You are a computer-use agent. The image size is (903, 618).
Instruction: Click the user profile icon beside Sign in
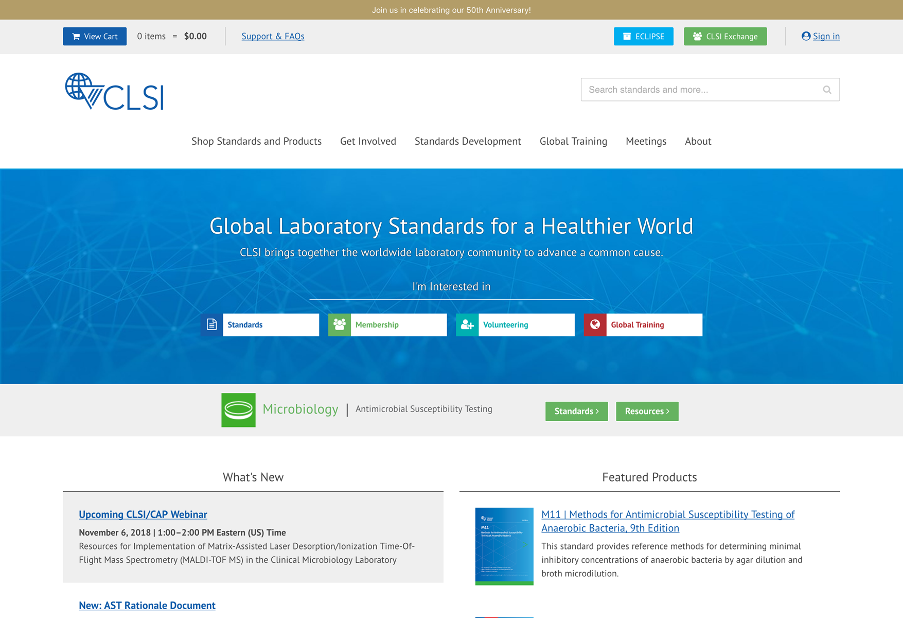tap(806, 36)
